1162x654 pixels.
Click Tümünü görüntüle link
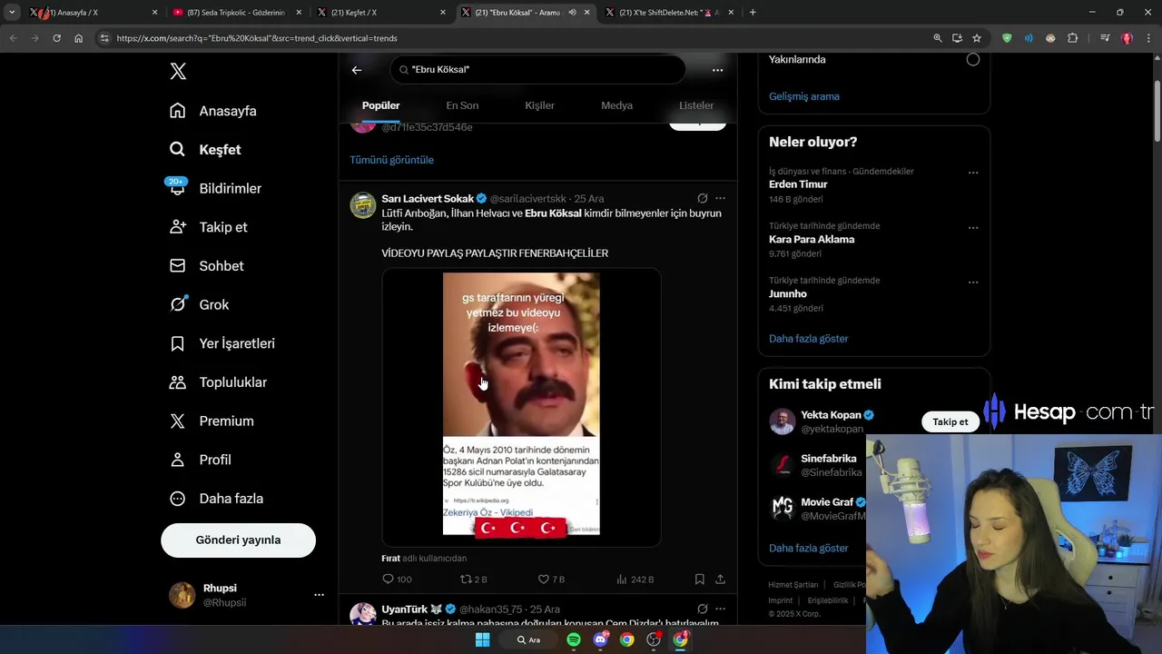[x=391, y=160]
